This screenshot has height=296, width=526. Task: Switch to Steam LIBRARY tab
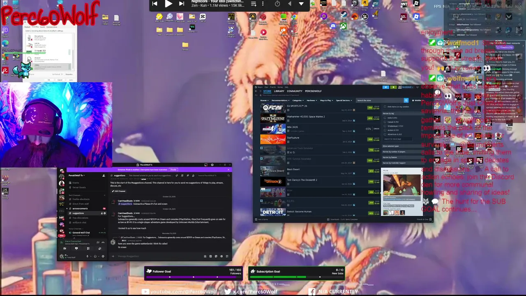(279, 91)
